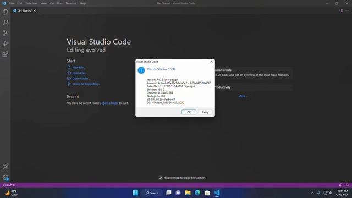Screen dimensions: 352x198
Task: Open the editor more actions ellipsis
Action: coord(347,10)
